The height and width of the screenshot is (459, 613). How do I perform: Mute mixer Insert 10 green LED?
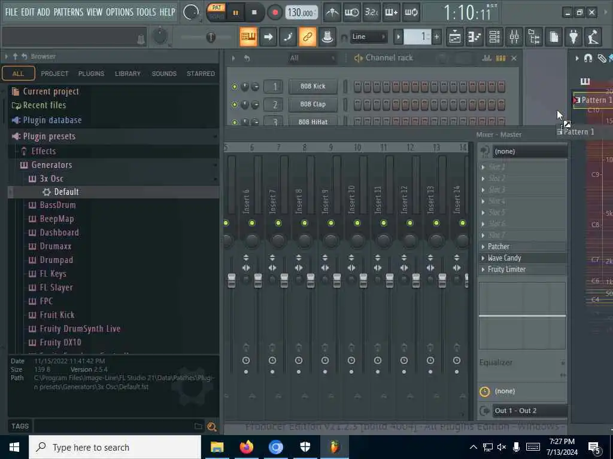point(357,223)
